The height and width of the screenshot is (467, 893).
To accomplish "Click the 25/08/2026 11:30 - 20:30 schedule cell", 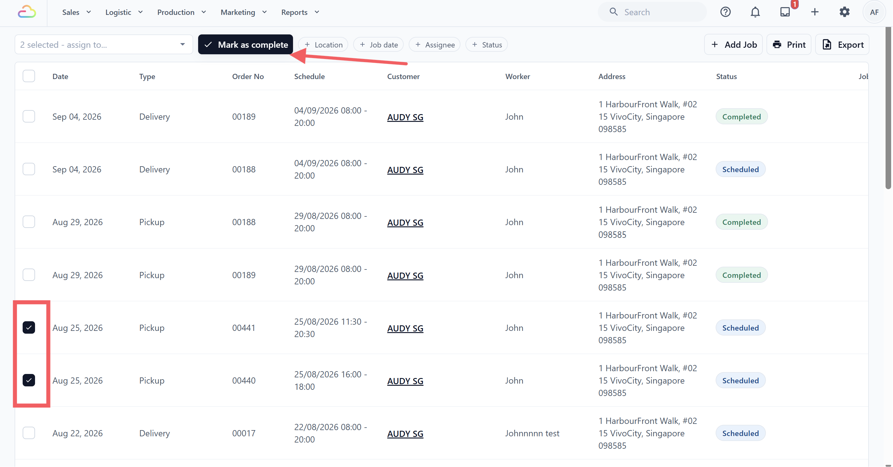I will pos(330,328).
